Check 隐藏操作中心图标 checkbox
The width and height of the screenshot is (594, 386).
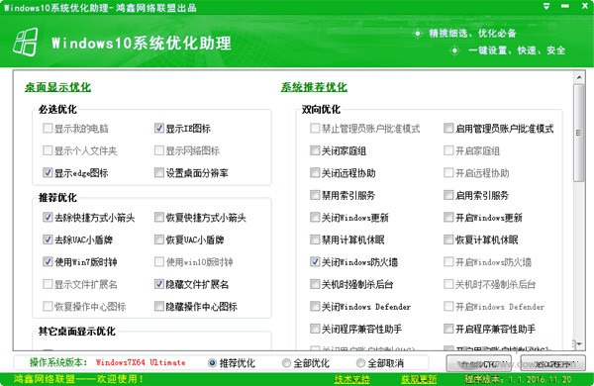click(159, 306)
